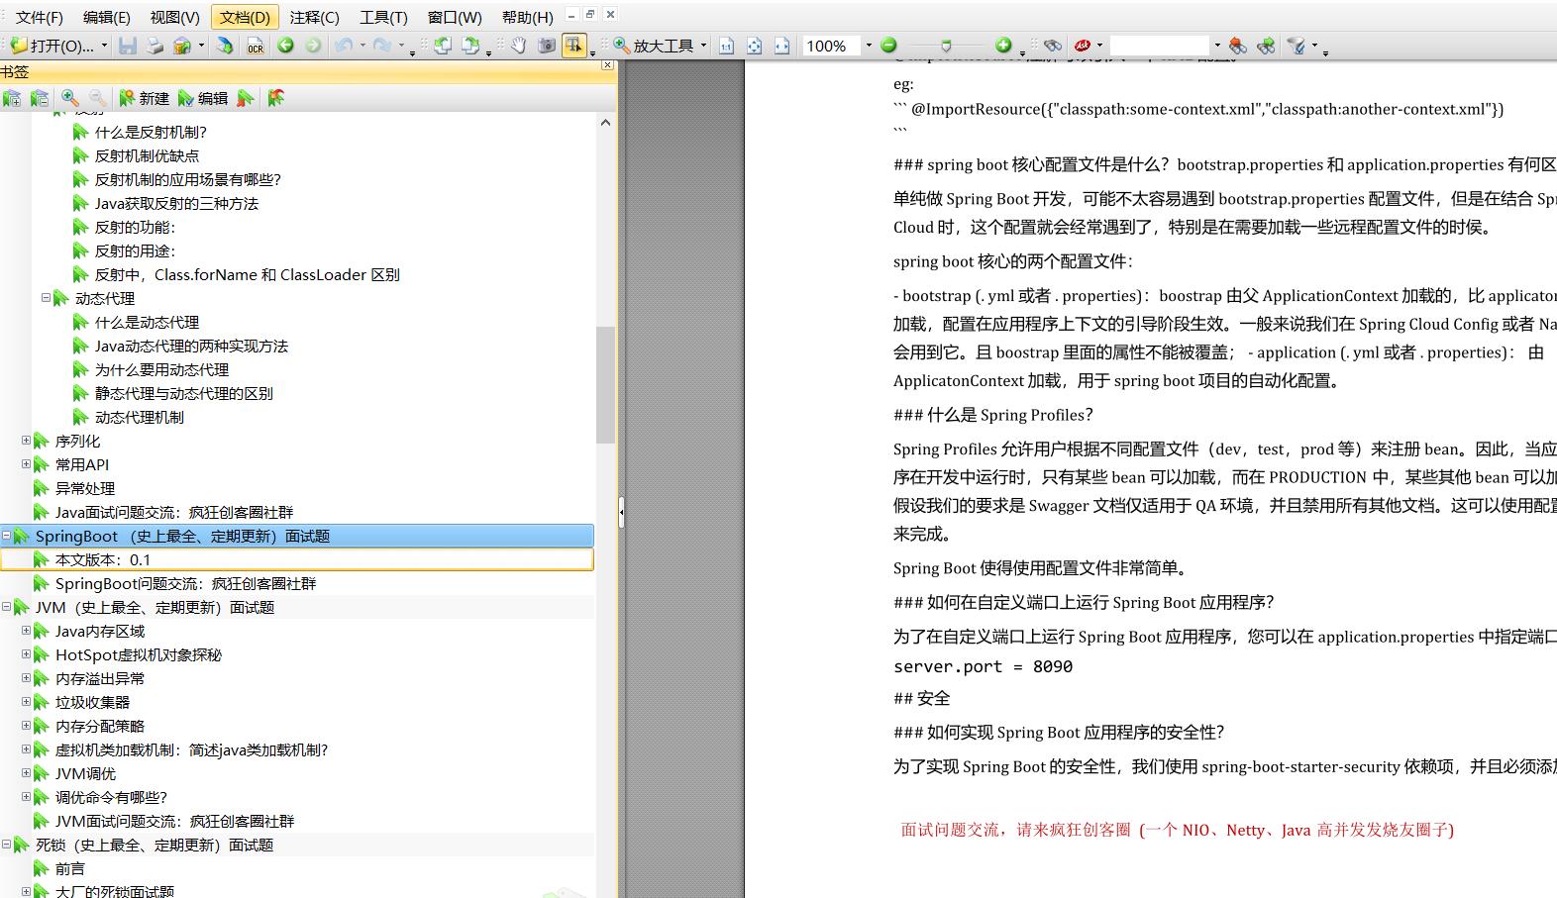Select the Snapshot camera tool
Viewport: 1557px width, 898px height.
tap(546, 46)
